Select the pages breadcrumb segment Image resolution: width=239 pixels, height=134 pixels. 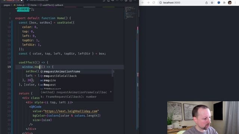7,5
